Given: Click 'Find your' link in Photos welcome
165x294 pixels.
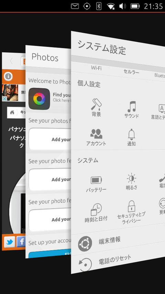Looking at the screenshot, I should (62, 95).
